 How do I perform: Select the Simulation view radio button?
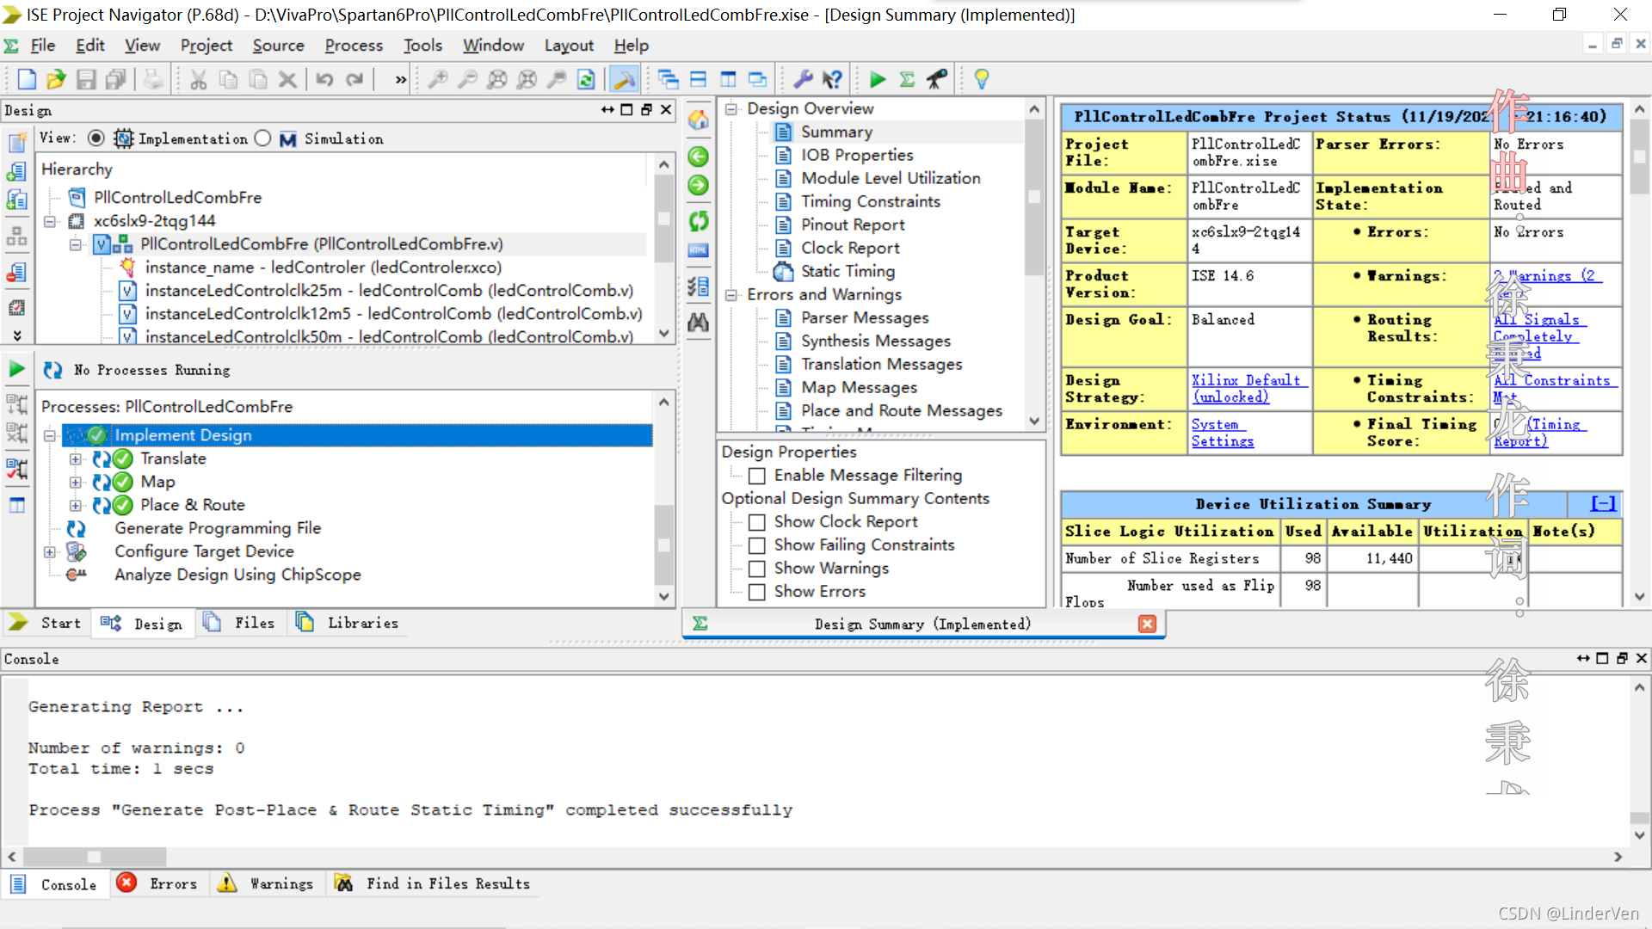point(263,138)
